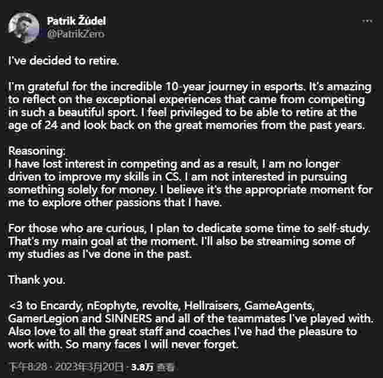Click the "Reasoning:" heading line
The image size is (383, 378).
pyautogui.click(x=37, y=151)
